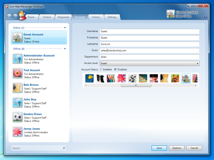Select the partially visible striped avatar

(195, 78)
